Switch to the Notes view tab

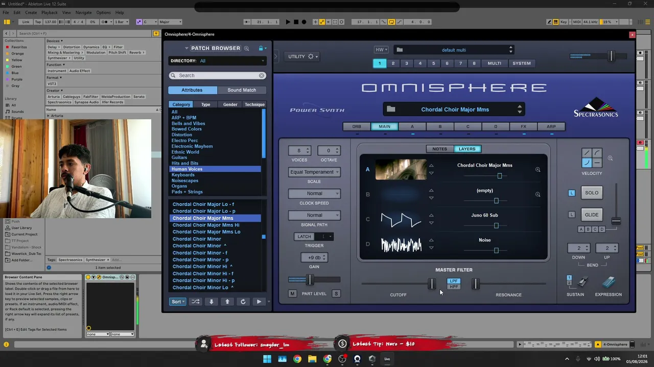coord(439,149)
